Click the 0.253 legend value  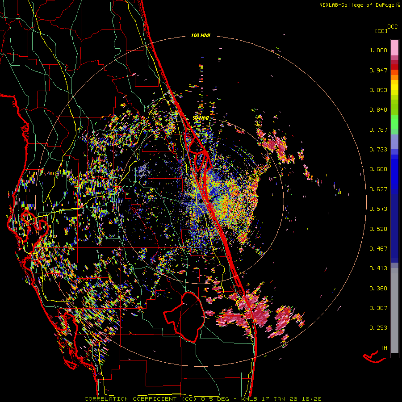[x=378, y=328]
